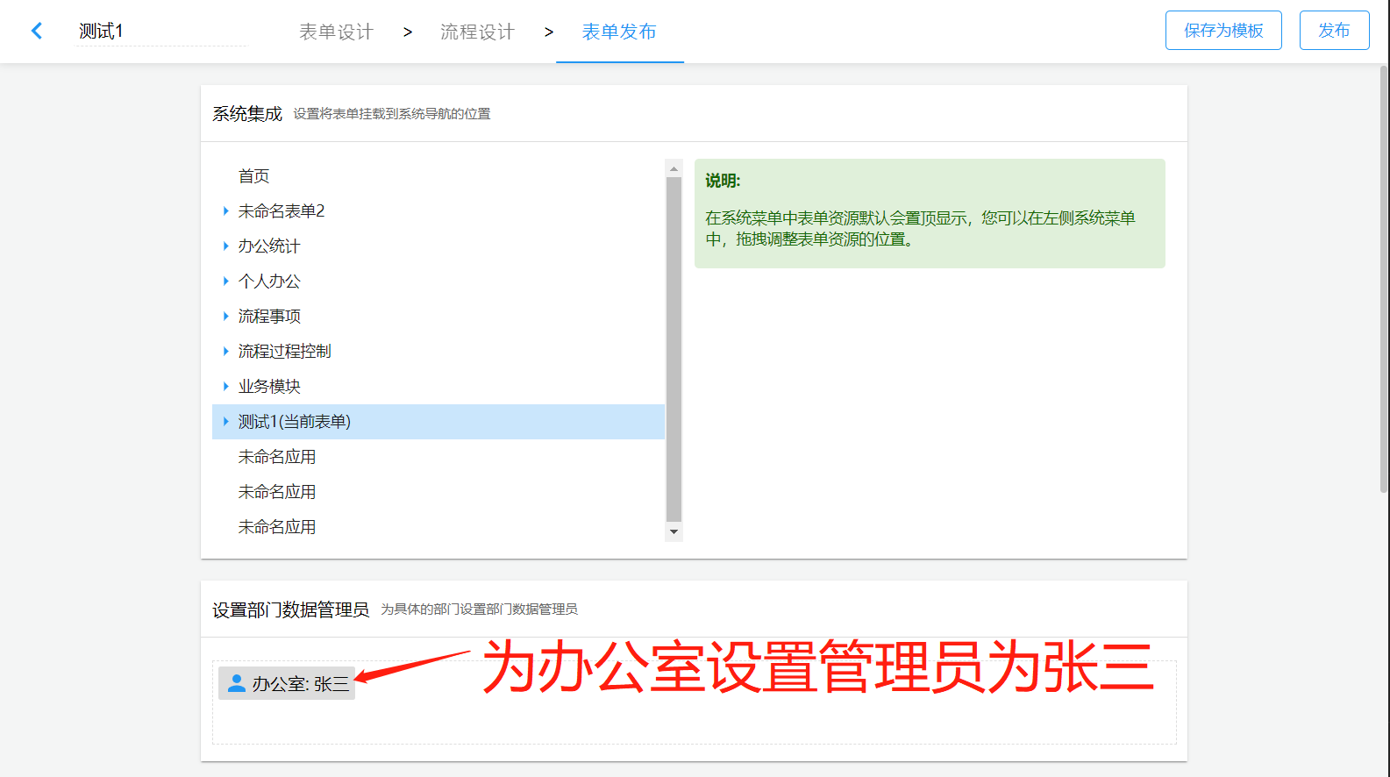Select 个人办公 tree item label
The width and height of the screenshot is (1390, 777).
point(269,282)
